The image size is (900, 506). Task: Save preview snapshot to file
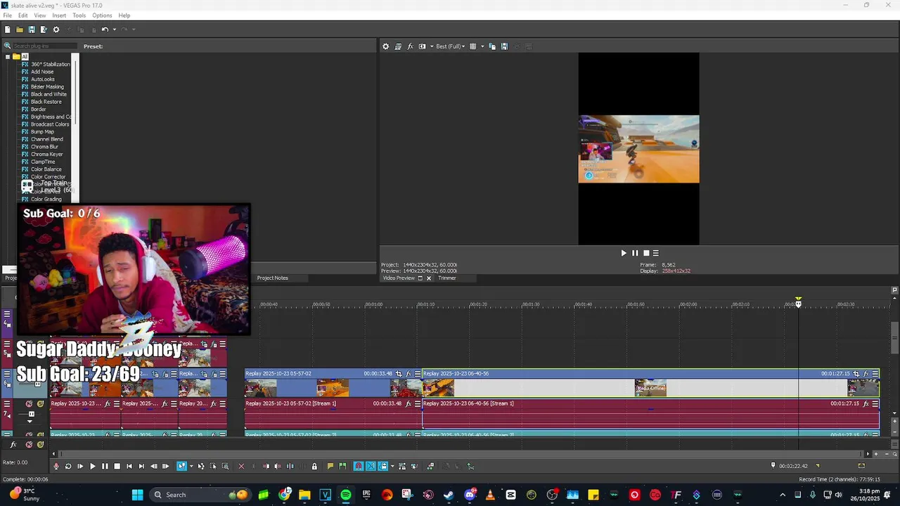(x=504, y=46)
